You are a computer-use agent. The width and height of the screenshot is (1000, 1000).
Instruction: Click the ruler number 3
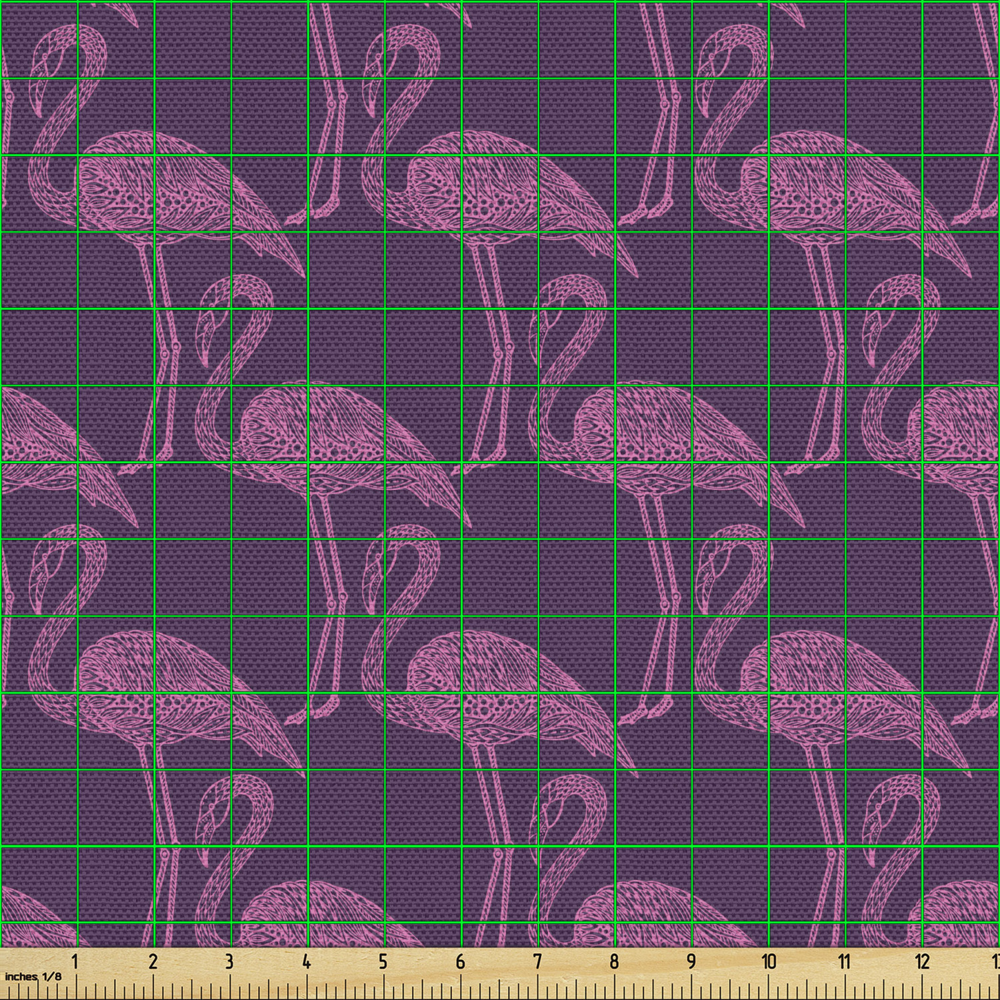coord(229,962)
